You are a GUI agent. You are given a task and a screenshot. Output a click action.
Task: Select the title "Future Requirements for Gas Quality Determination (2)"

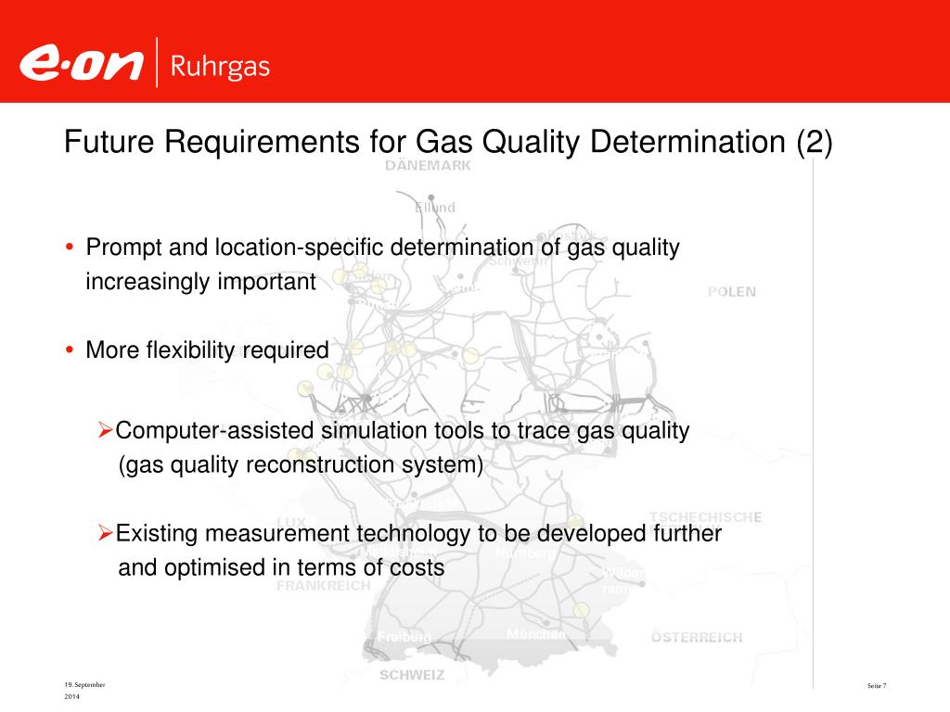pyautogui.click(x=448, y=142)
